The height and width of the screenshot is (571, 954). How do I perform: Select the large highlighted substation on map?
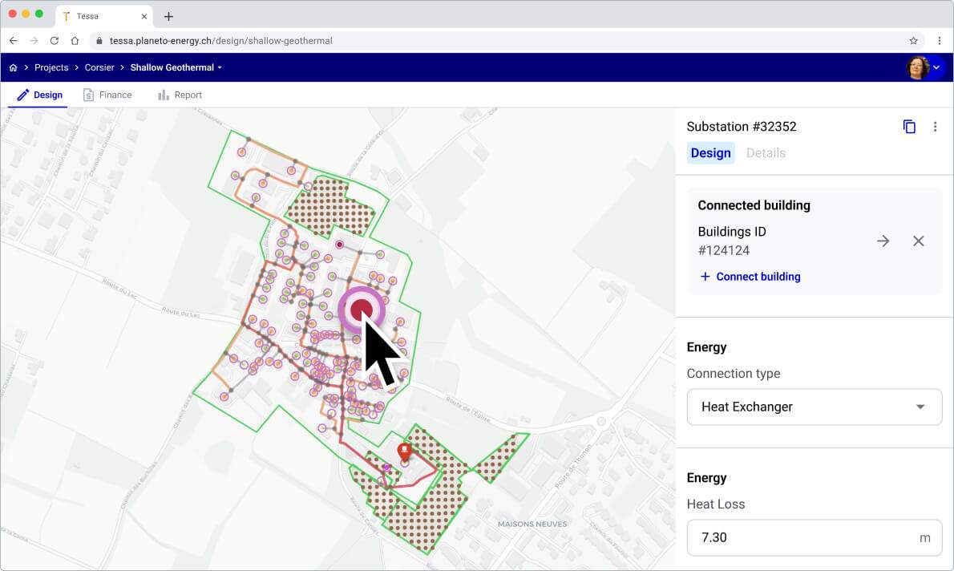(361, 309)
